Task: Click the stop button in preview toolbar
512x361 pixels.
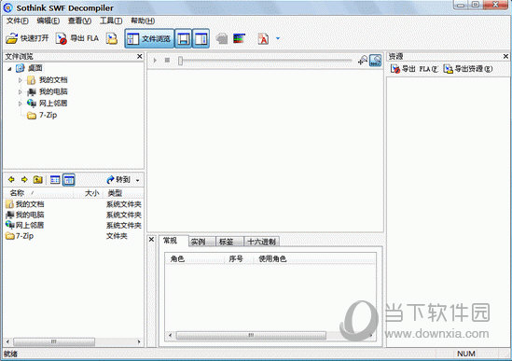Action: [x=167, y=61]
